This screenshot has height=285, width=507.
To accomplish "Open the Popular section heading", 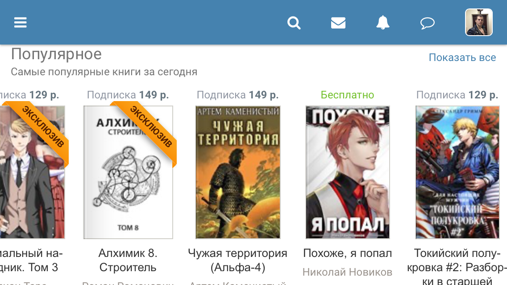I will tap(56, 54).
